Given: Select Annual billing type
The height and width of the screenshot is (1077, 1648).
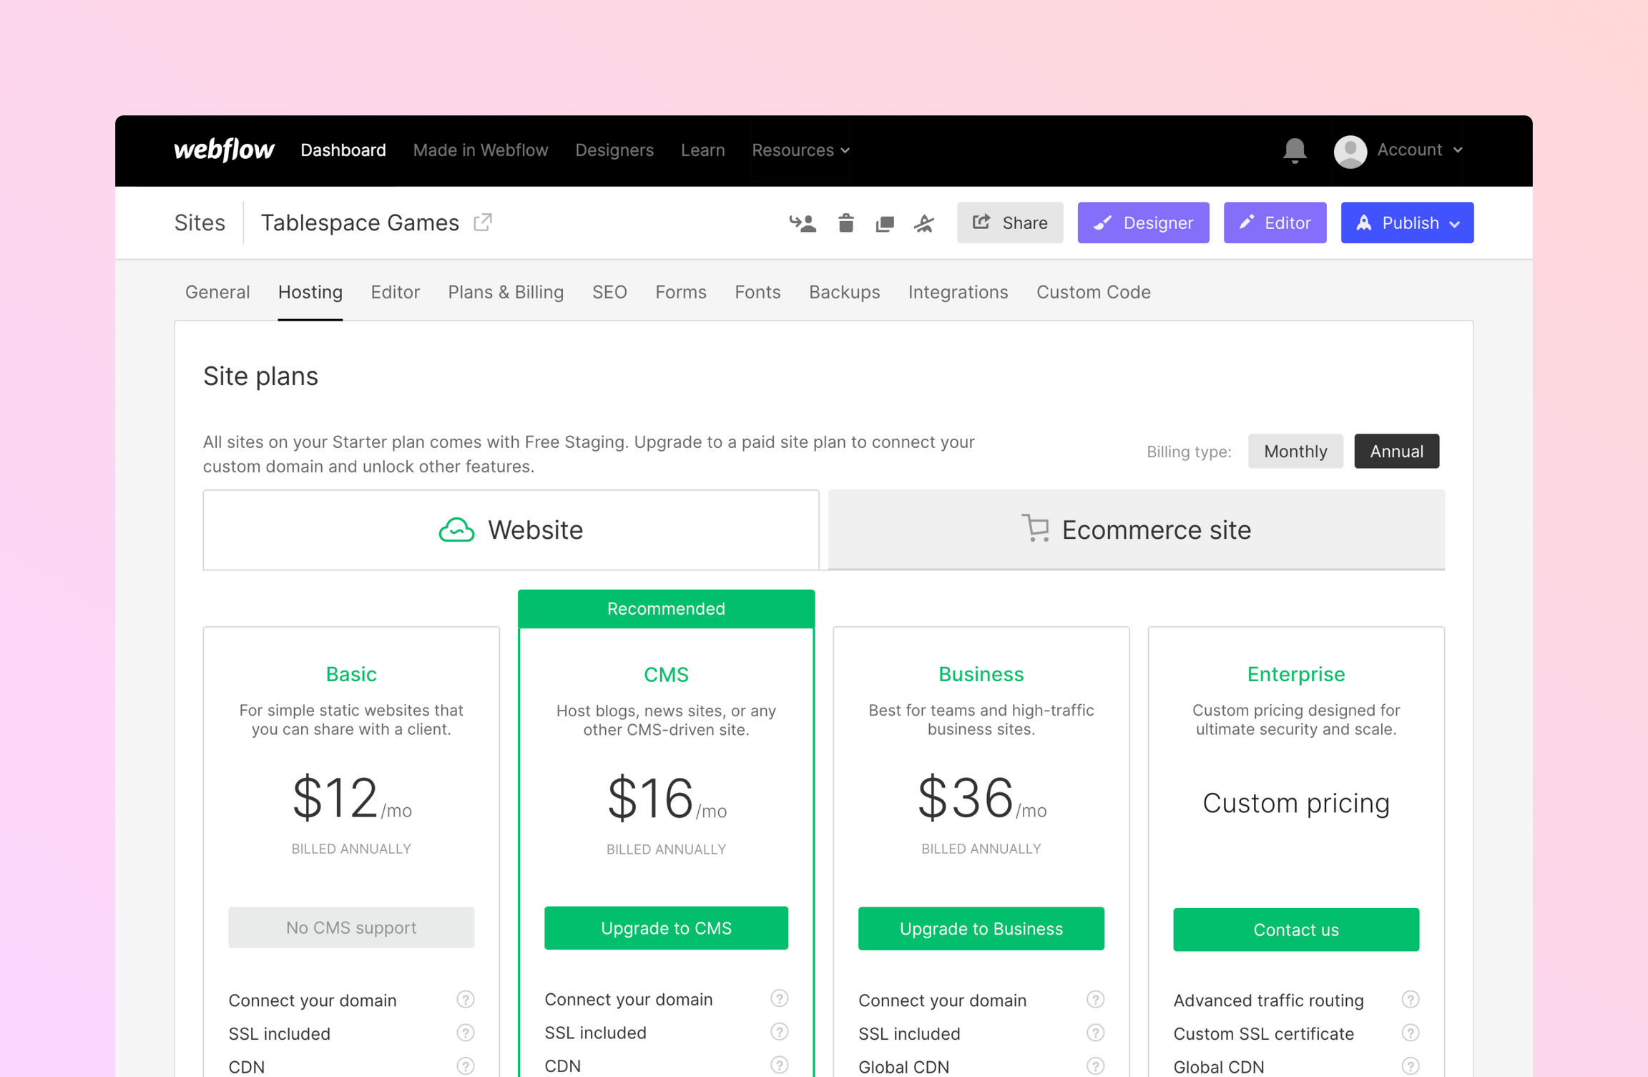Looking at the screenshot, I should pyautogui.click(x=1396, y=452).
